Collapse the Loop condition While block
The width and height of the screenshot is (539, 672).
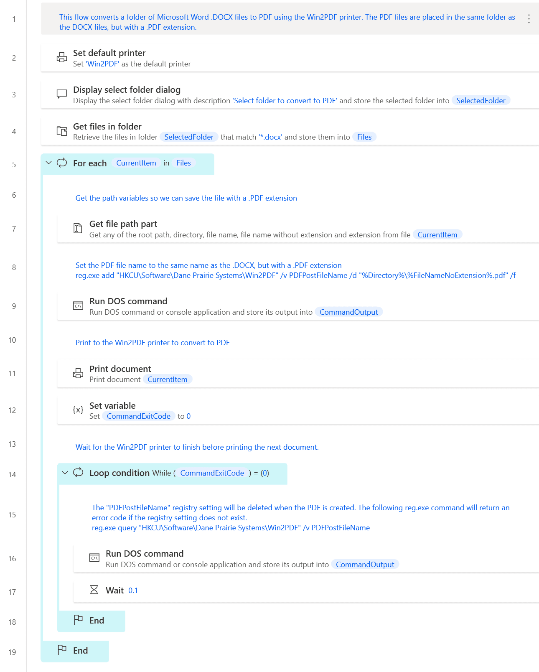65,473
